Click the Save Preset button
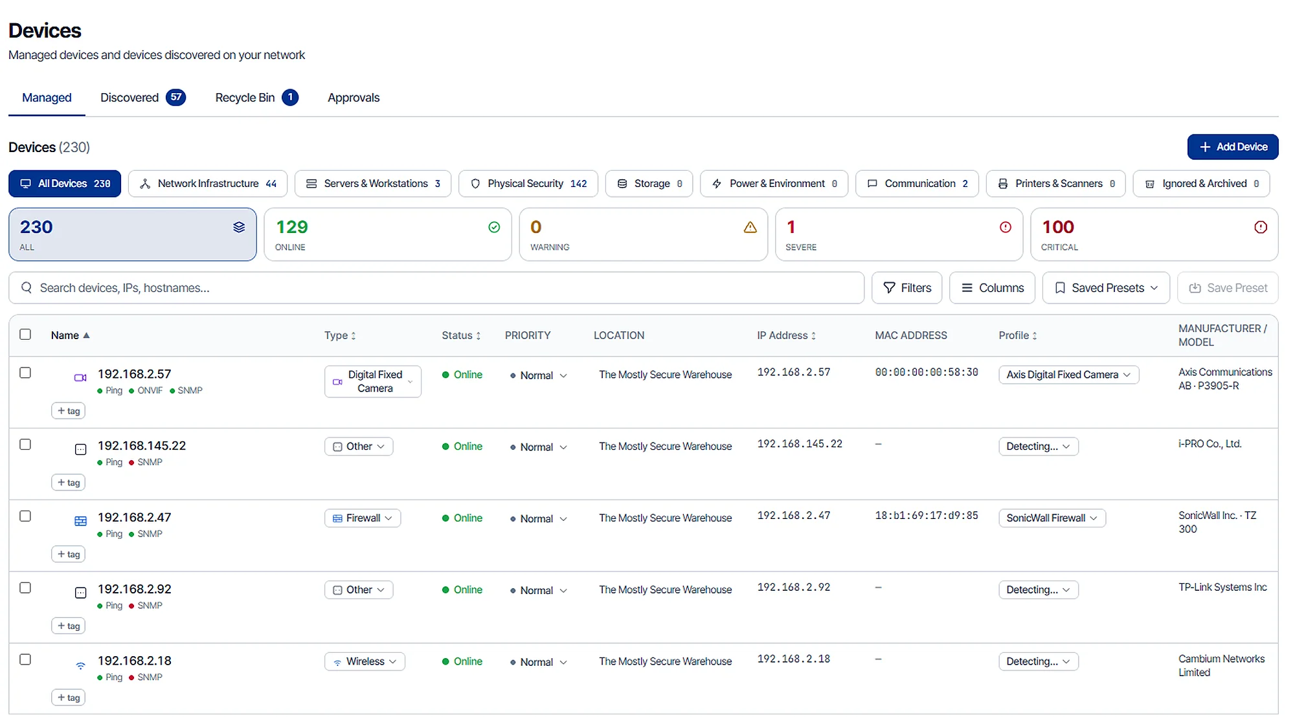This screenshot has width=1295, height=728. click(x=1228, y=287)
